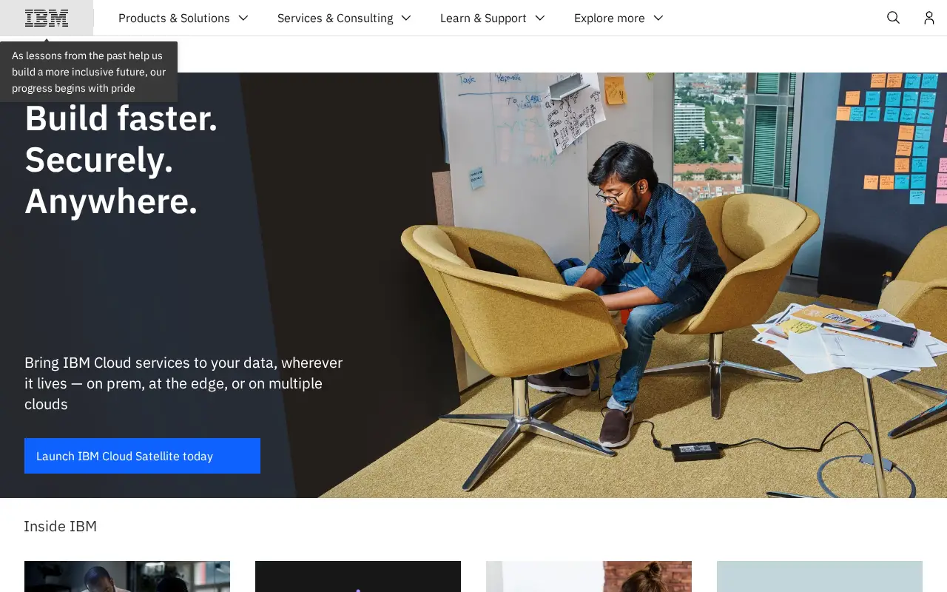Launch IBM Cloud Satellite today button

(142, 456)
